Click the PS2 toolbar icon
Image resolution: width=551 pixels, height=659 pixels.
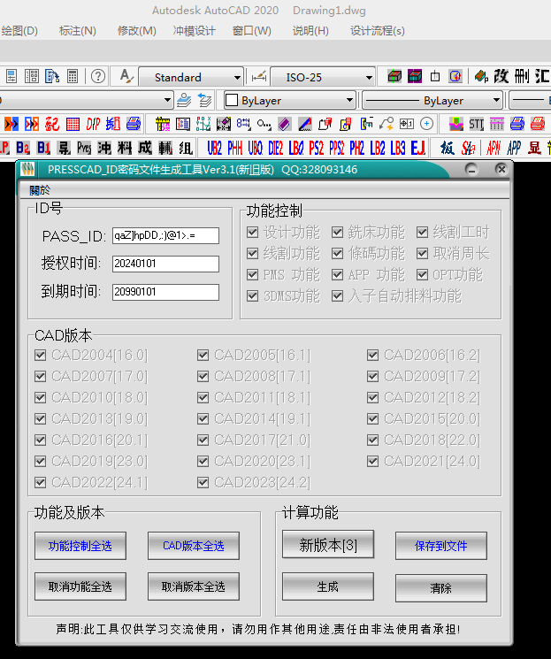coord(316,148)
